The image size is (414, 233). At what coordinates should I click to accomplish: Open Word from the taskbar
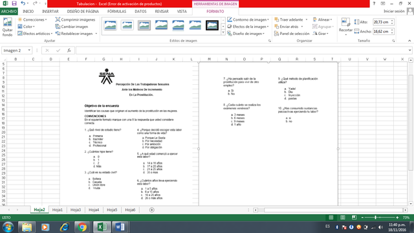click(120, 227)
